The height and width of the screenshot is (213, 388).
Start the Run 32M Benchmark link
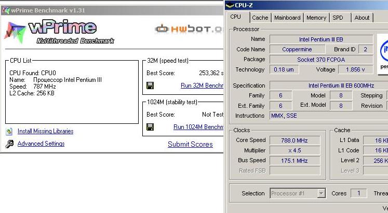202,86
